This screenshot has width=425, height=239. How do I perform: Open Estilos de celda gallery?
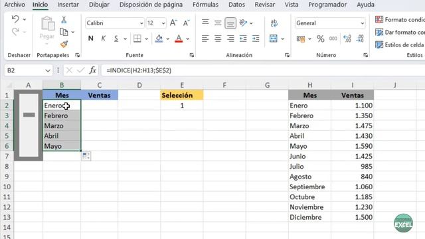(400, 44)
